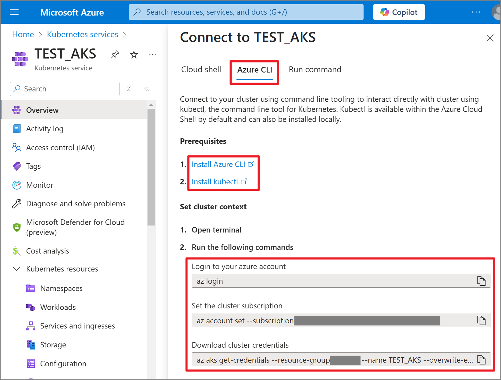
Task: Click the user account avatar
Action: [x=497, y=12]
